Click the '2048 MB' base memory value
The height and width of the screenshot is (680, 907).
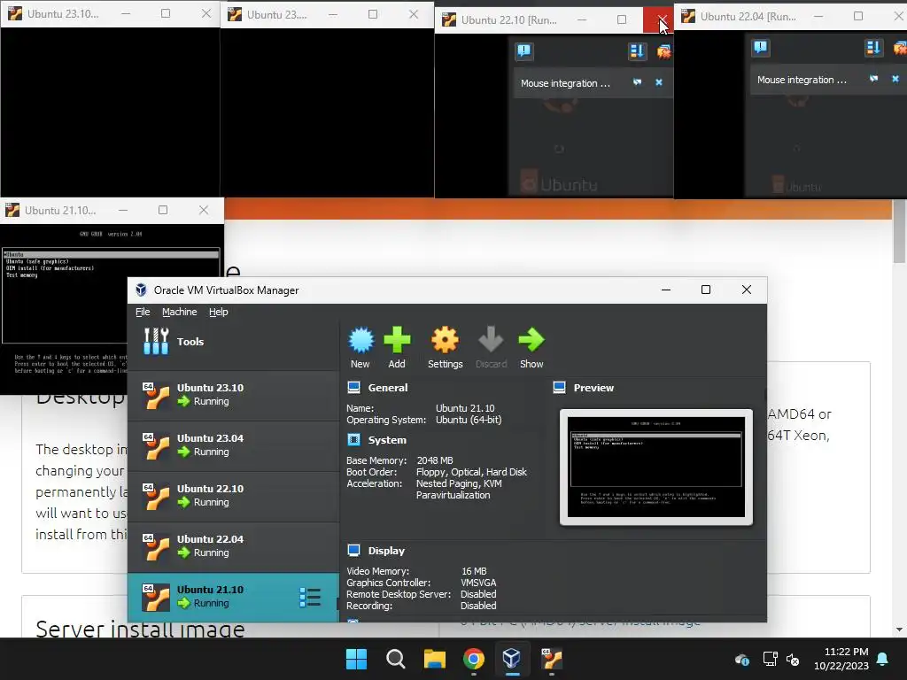click(x=434, y=460)
